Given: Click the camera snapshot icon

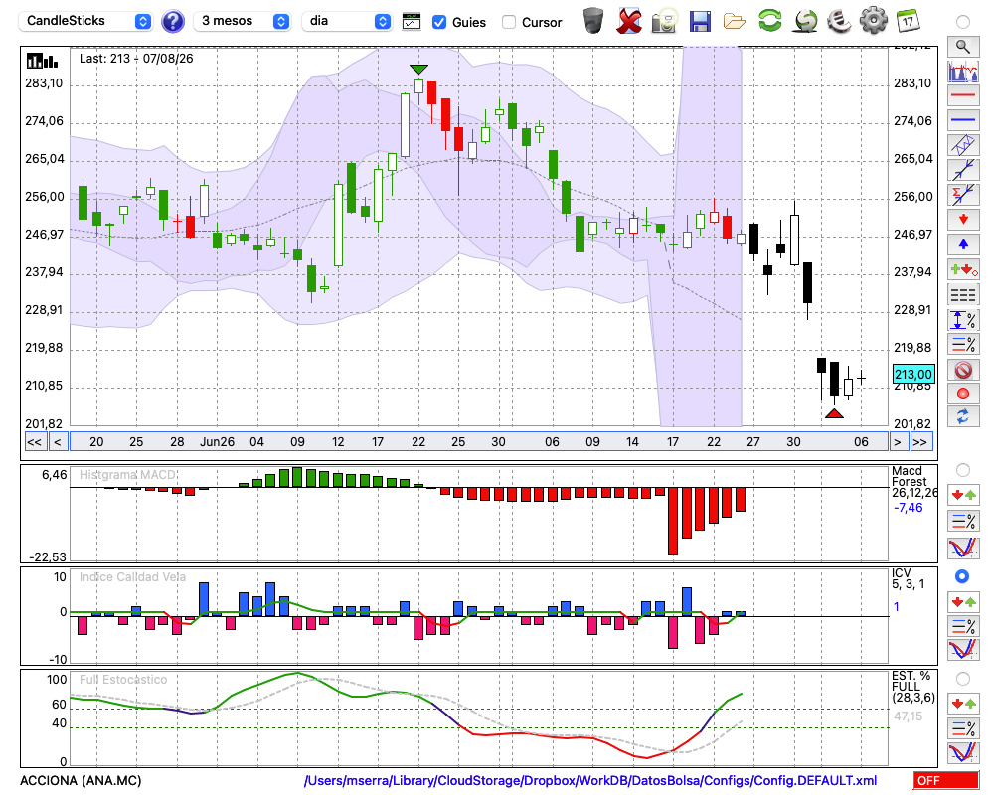Looking at the screenshot, I should 664,21.
